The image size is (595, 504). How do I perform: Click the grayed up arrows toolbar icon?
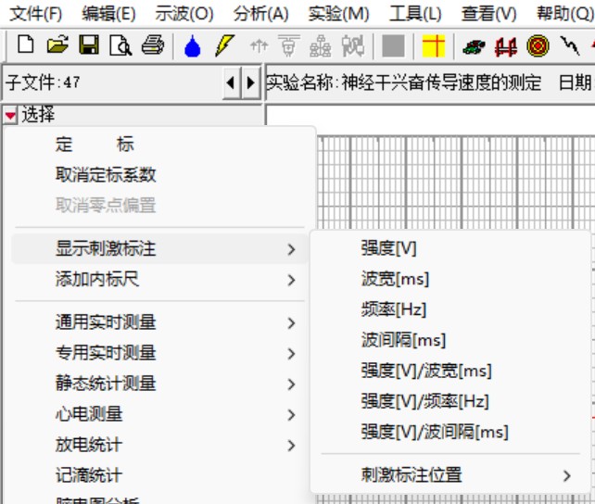pos(260,46)
